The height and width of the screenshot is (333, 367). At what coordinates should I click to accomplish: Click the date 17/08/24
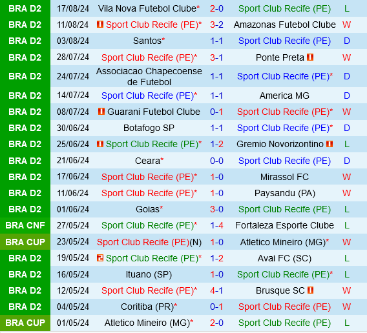click(x=73, y=8)
